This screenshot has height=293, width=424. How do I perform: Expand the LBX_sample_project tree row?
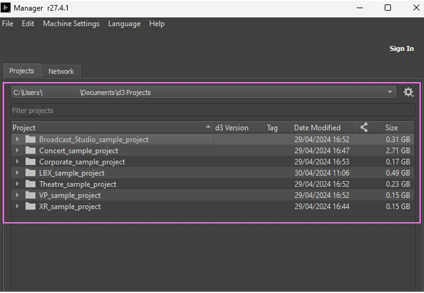point(17,173)
